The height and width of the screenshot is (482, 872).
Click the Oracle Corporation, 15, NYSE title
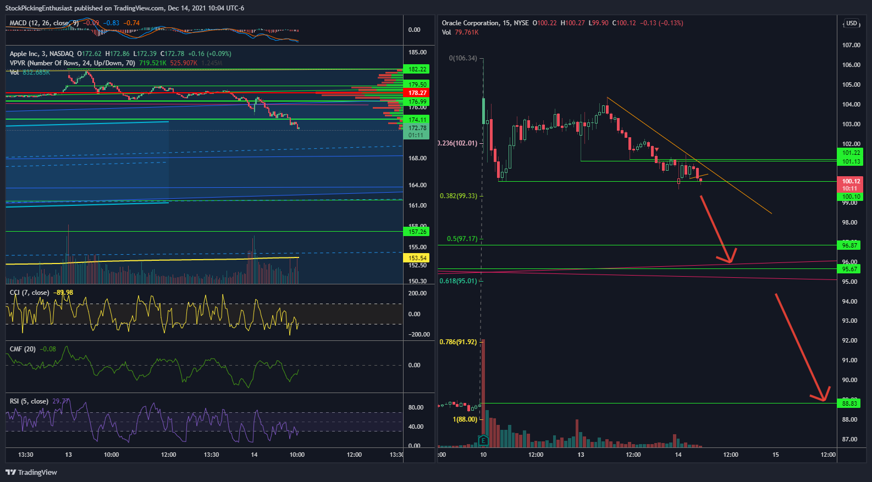[x=485, y=23]
